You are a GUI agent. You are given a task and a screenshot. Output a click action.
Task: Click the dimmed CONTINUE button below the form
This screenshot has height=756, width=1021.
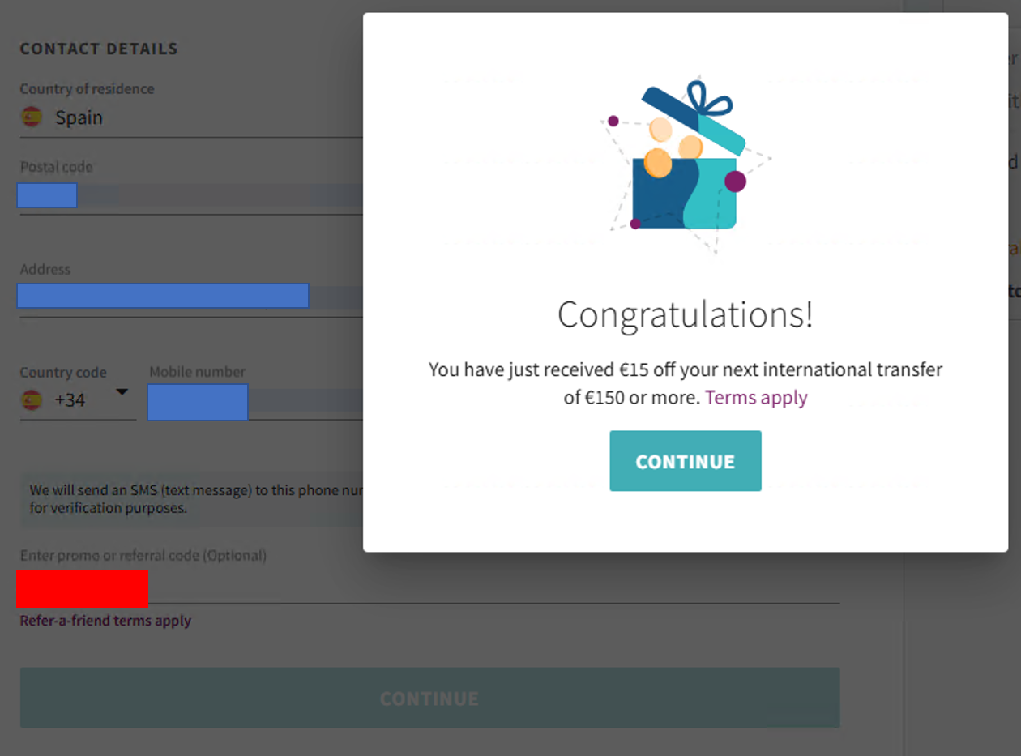pyautogui.click(x=429, y=698)
